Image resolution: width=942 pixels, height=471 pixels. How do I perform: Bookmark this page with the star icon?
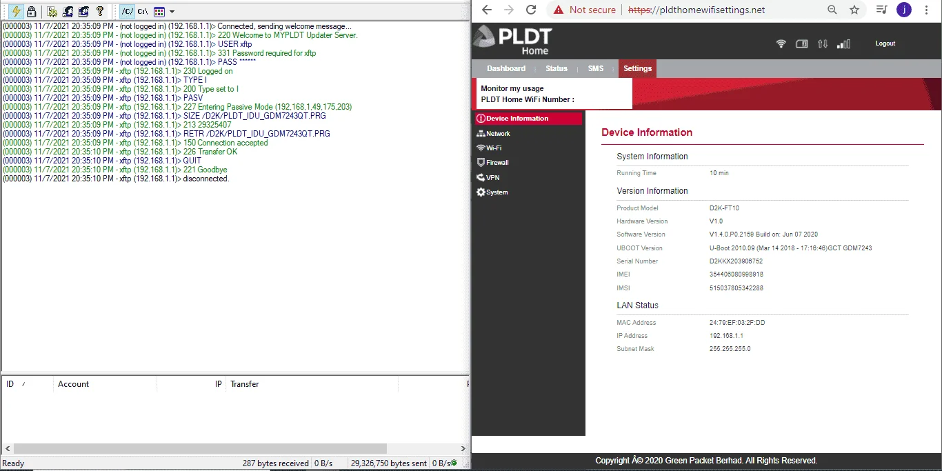coord(854,10)
